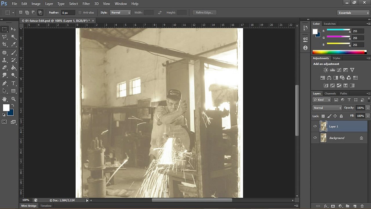This screenshot has width=371, height=209.
Task: Click the Feather input field
Action: coord(68,13)
